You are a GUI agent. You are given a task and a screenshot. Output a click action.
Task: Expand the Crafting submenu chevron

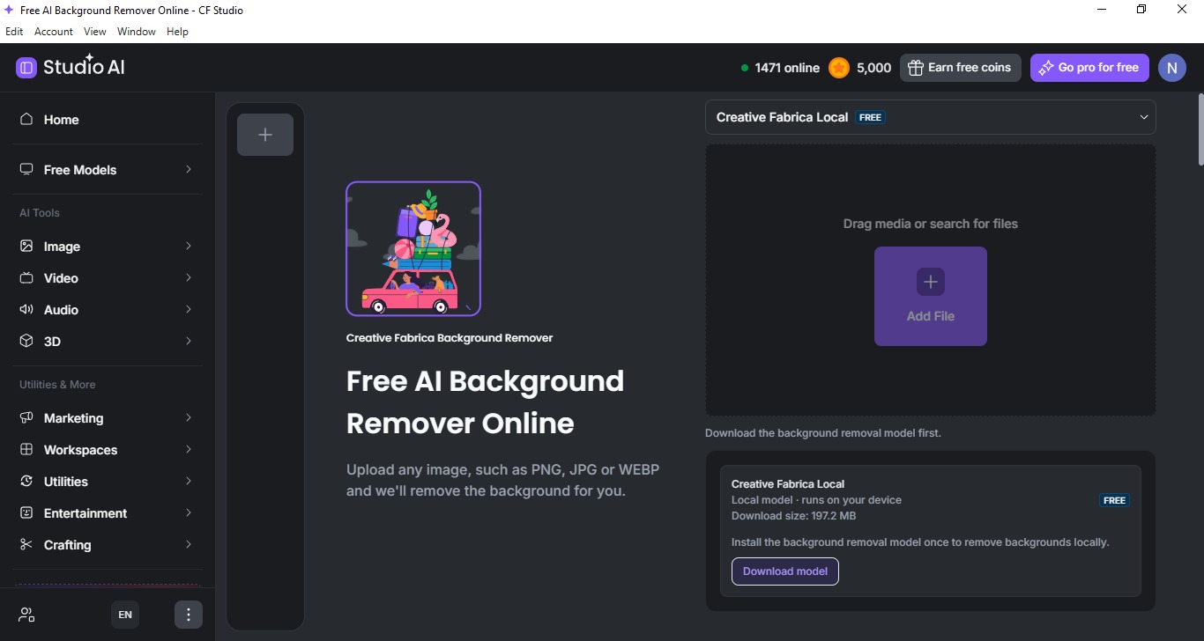coord(189,544)
